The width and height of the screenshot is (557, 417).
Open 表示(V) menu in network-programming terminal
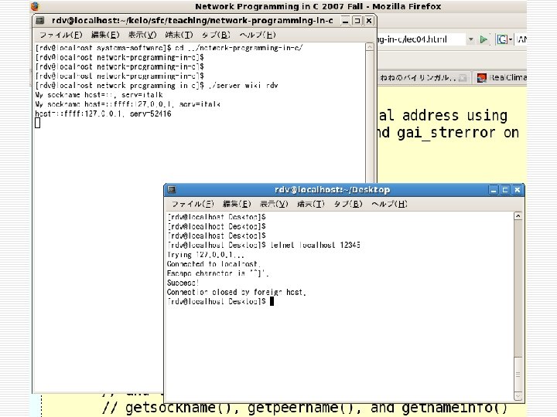coord(142,35)
